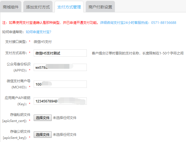Click 未选择任何文件 beside apiclient_key
The image size is (186, 142).
(x=65, y=134)
